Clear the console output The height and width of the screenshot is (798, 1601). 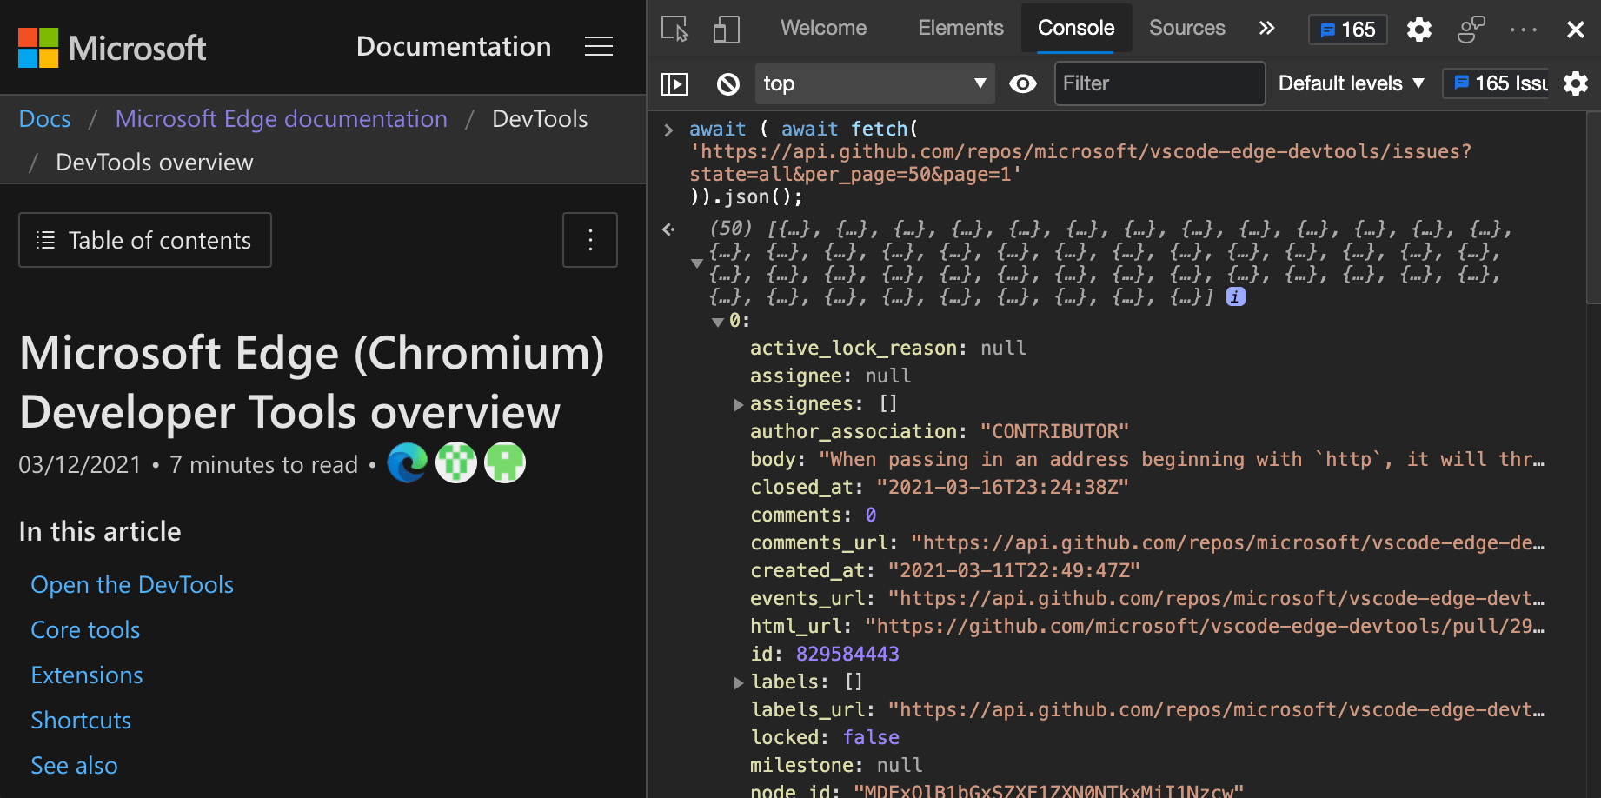point(728,83)
